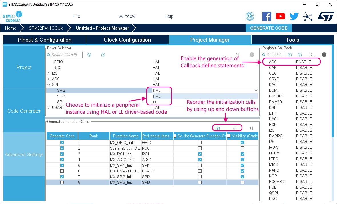This screenshot has height=204, width=337.
Task: Expand the ADC driver tree node
Action: pyautogui.click(x=49, y=79)
